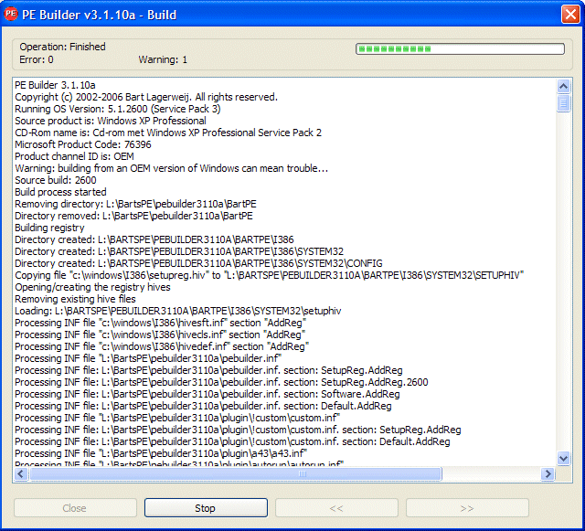
Task: Click the >> next button
Action: coord(467,508)
